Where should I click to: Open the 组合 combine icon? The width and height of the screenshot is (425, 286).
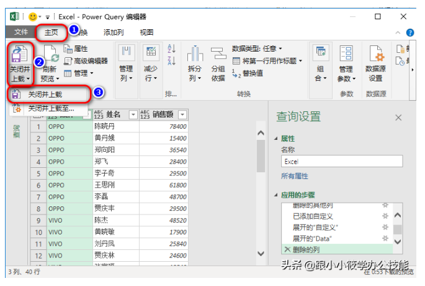click(x=321, y=52)
